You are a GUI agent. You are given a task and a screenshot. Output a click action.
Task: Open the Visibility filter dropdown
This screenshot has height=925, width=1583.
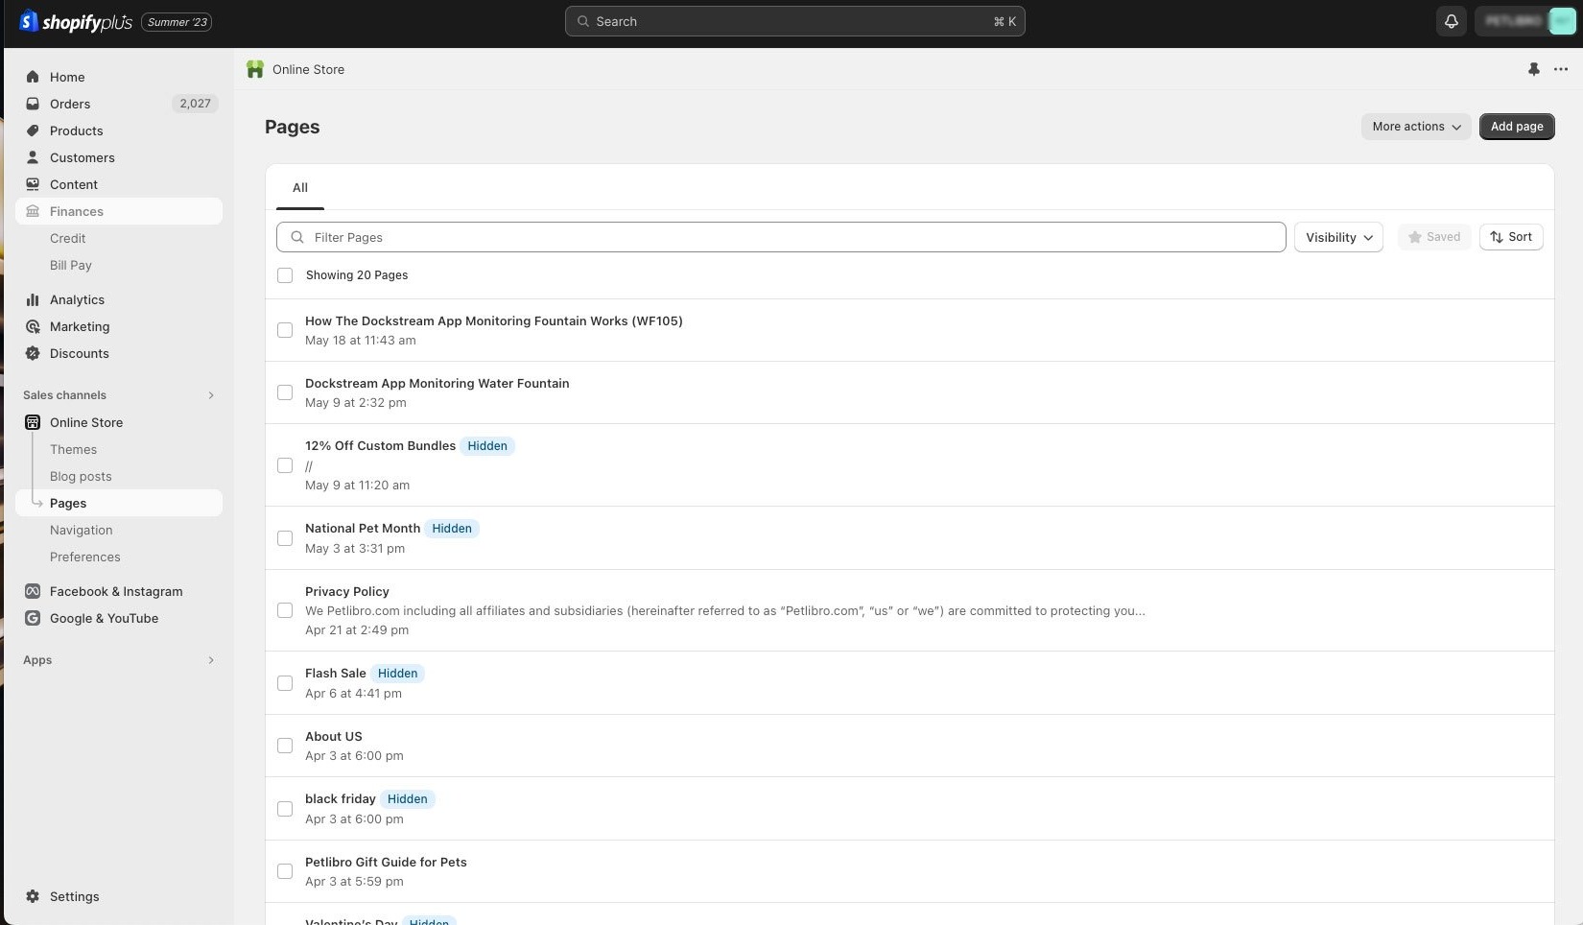pyautogui.click(x=1338, y=237)
